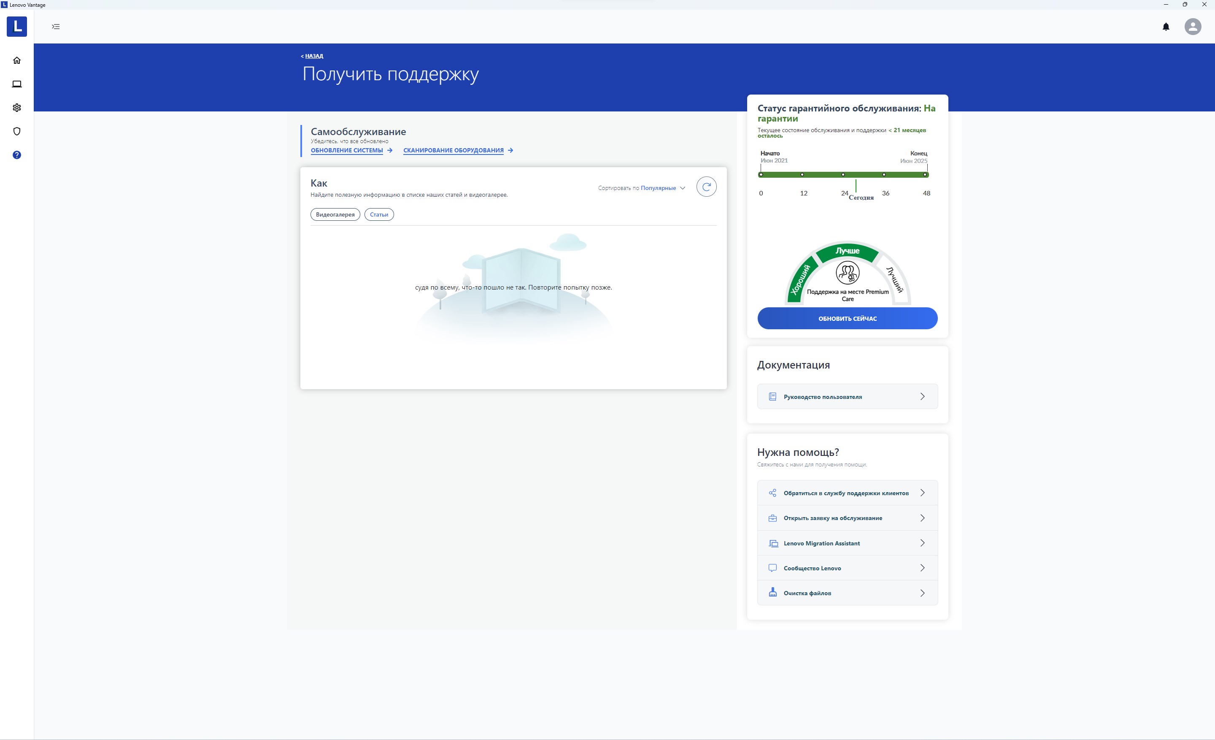Expand Обратиться в службу поддержки chevron
Image resolution: width=1215 pixels, height=740 pixels.
pyautogui.click(x=922, y=493)
